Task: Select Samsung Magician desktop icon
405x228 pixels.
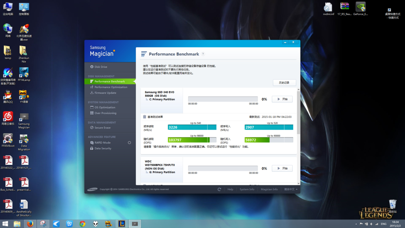Action: (x=24, y=121)
